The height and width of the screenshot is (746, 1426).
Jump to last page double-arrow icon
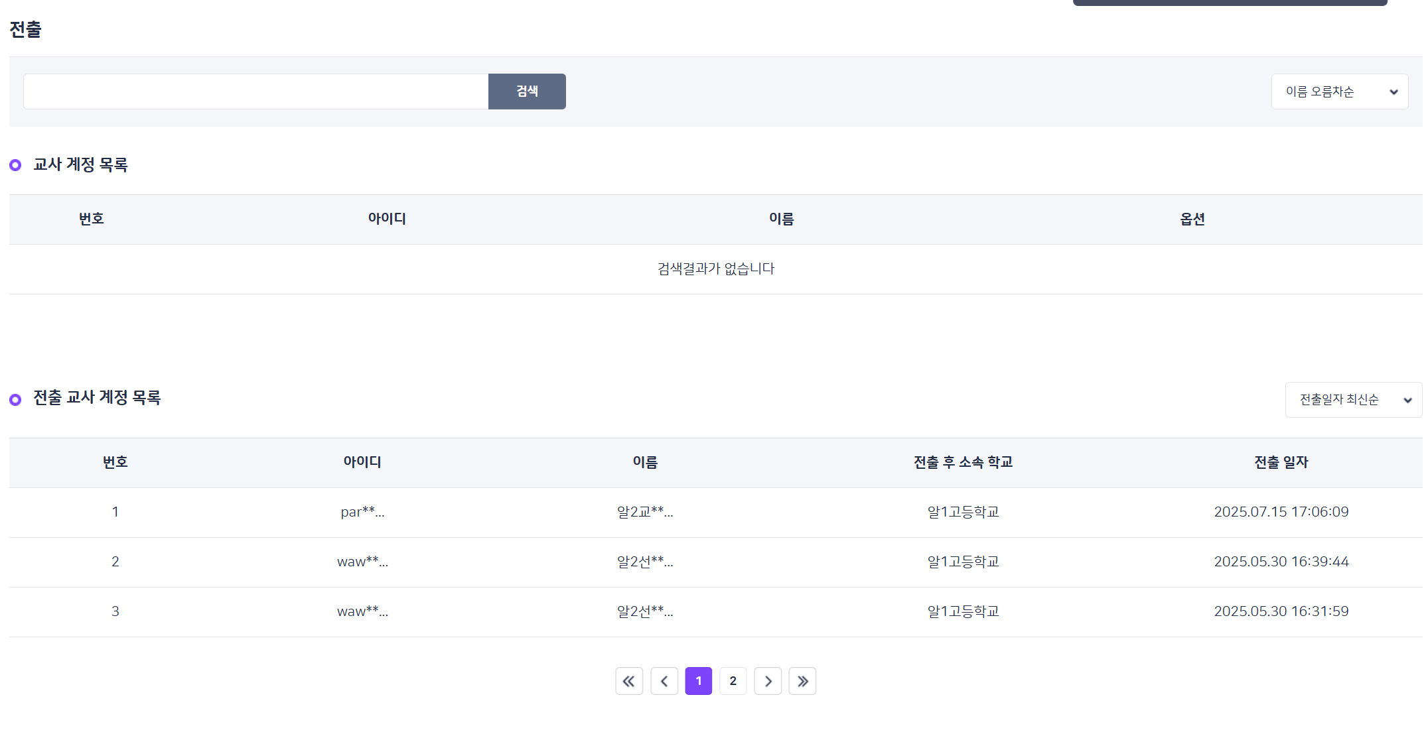click(802, 681)
